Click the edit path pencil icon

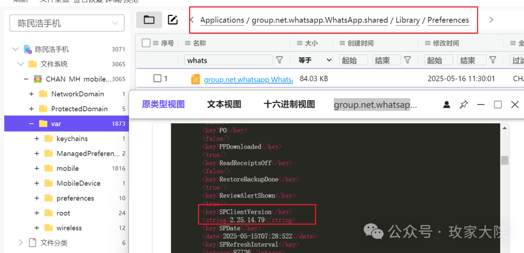[x=172, y=20]
